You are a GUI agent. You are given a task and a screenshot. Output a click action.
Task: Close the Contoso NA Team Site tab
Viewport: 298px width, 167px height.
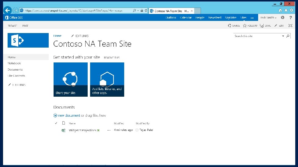click(192, 11)
